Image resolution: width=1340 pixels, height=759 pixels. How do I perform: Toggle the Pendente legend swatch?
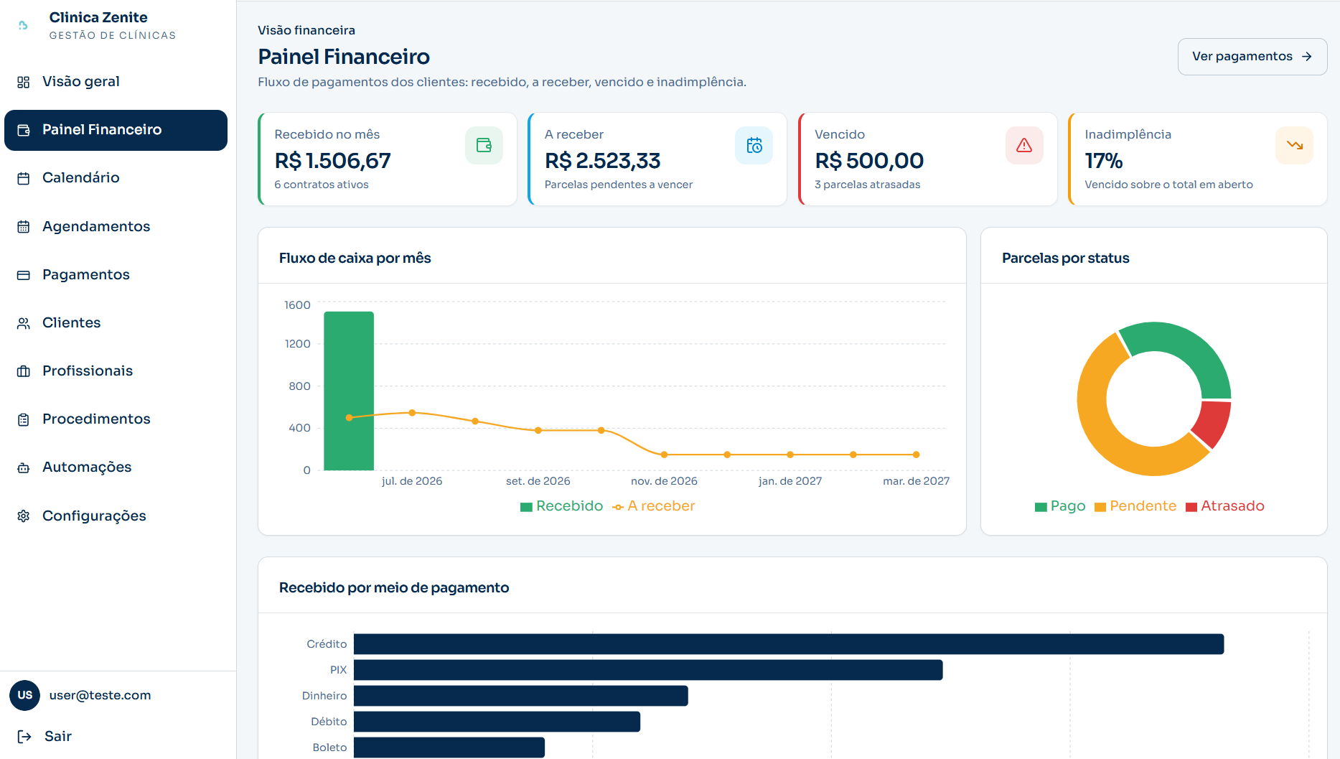click(1100, 508)
